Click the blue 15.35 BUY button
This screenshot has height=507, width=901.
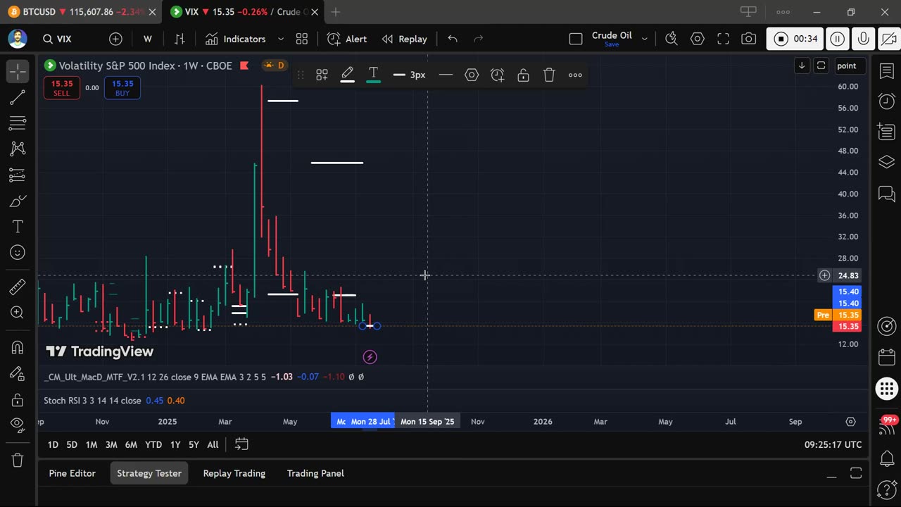pos(122,88)
